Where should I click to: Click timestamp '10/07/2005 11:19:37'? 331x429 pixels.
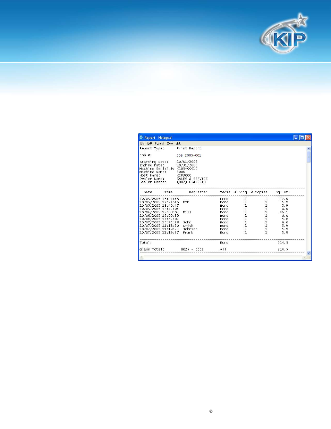coord(159,232)
